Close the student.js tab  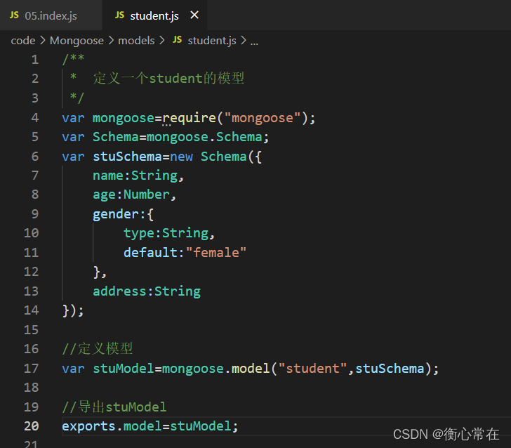tap(194, 15)
